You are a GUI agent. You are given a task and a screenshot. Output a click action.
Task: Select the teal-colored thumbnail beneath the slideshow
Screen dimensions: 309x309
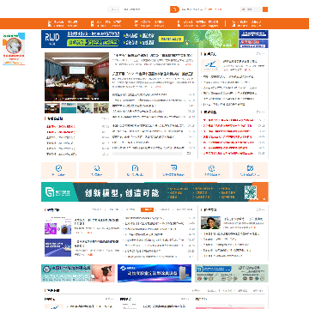click(x=69, y=108)
